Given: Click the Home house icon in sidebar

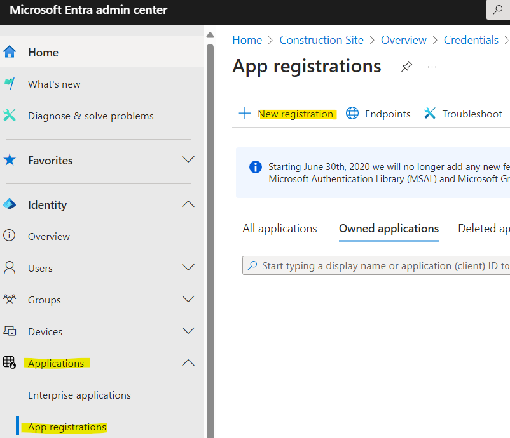Looking at the screenshot, I should point(10,52).
